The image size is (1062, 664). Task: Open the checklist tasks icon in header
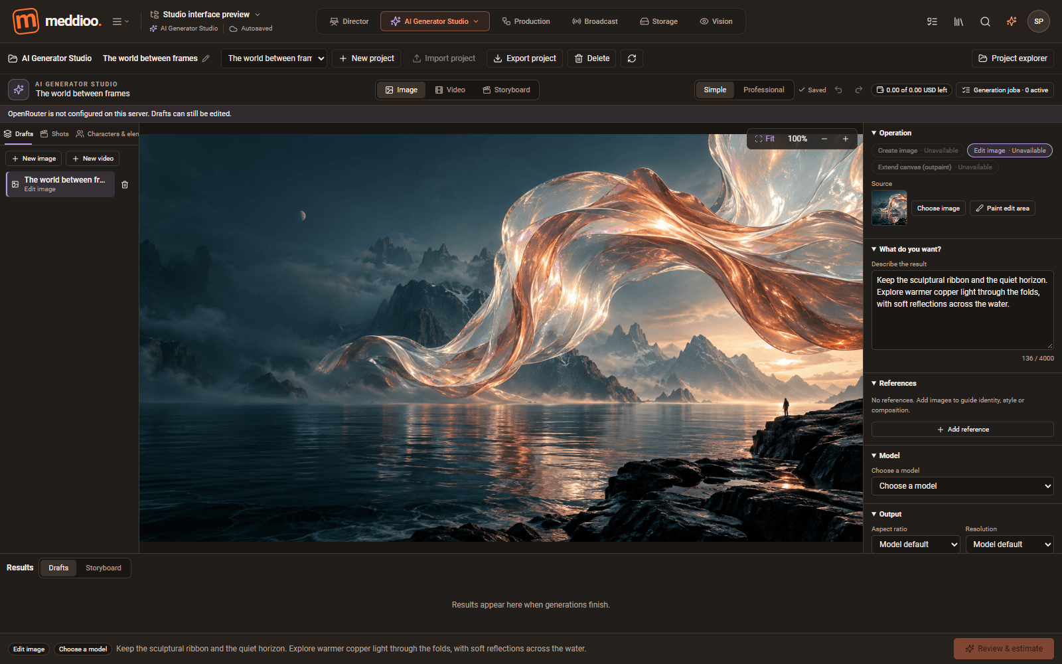tap(932, 21)
